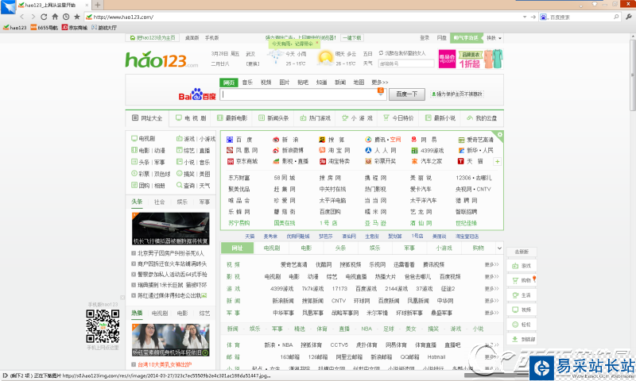
Task: Expand 更多>> in the 游戏 row
Action: (x=491, y=289)
